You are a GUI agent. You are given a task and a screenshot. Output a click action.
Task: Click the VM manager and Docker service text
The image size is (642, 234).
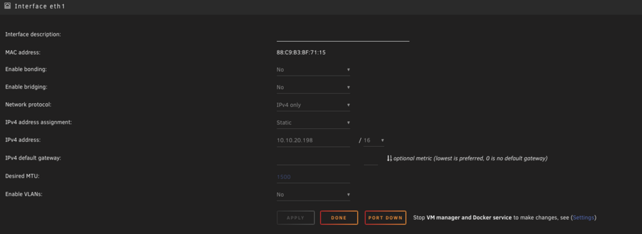pos(469,217)
